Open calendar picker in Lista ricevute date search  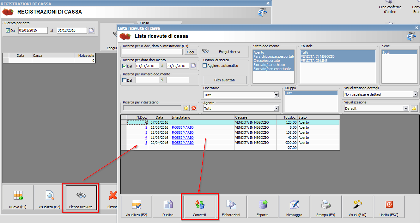click(x=193, y=66)
